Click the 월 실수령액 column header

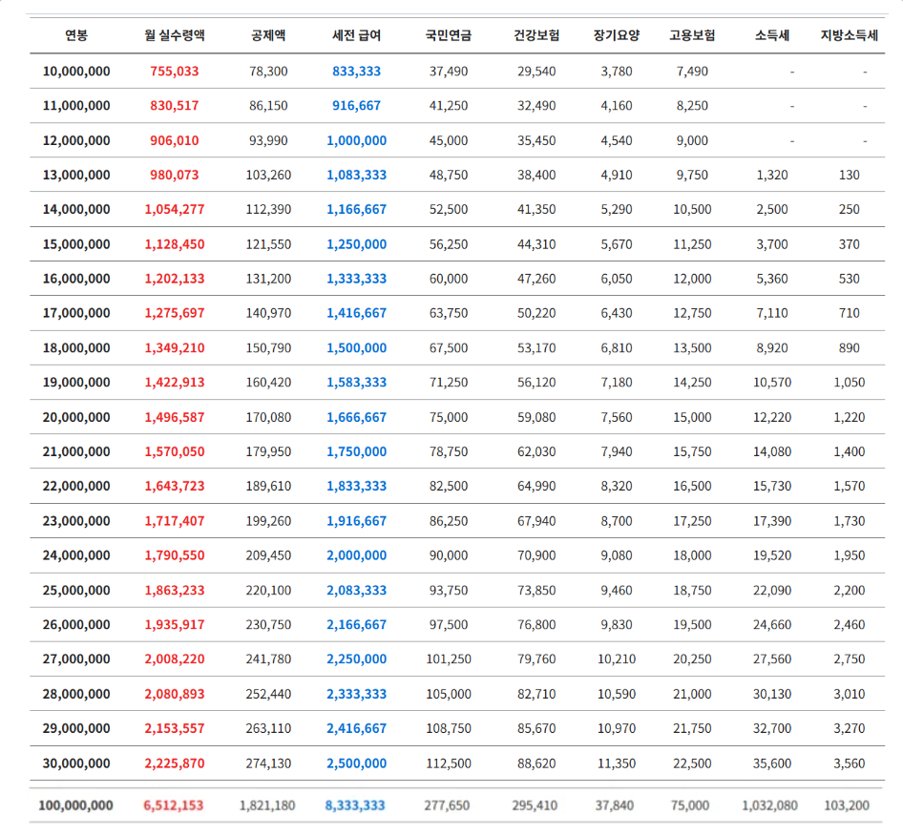pyautogui.click(x=175, y=35)
